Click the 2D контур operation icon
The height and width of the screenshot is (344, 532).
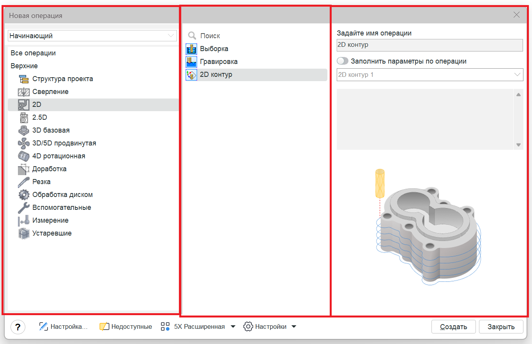[191, 75]
